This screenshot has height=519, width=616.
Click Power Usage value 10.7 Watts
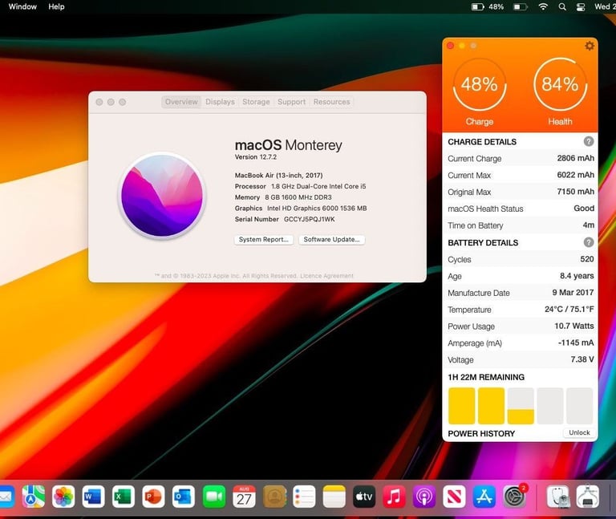pyautogui.click(x=574, y=326)
